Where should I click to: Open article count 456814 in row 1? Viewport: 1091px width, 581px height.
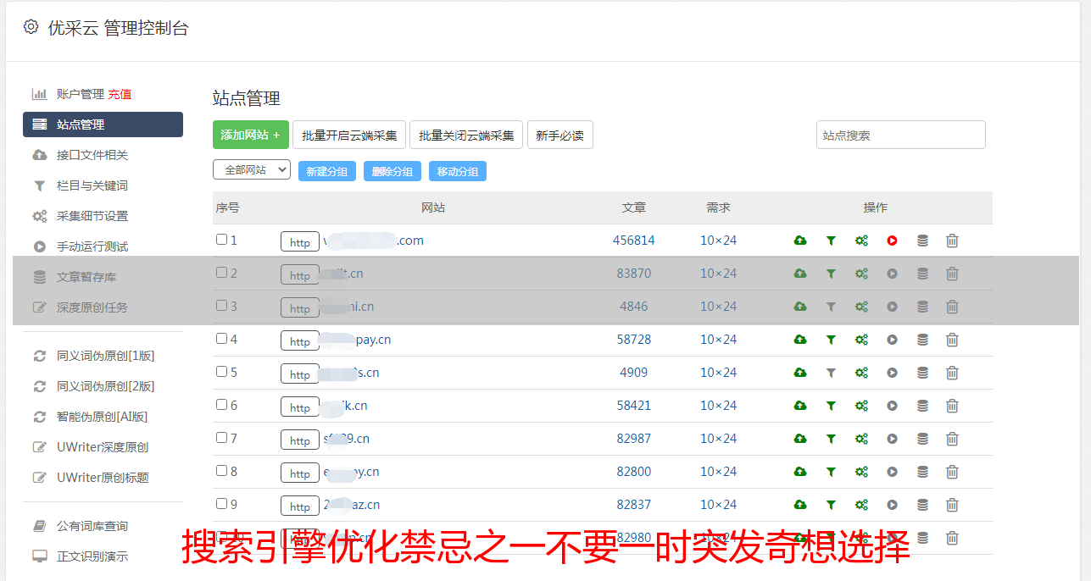(634, 241)
